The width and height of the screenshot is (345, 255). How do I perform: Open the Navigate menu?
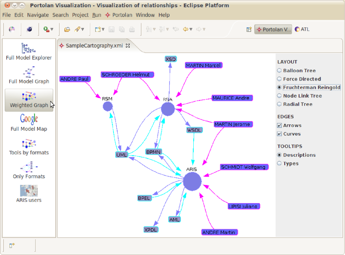(x=38, y=15)
